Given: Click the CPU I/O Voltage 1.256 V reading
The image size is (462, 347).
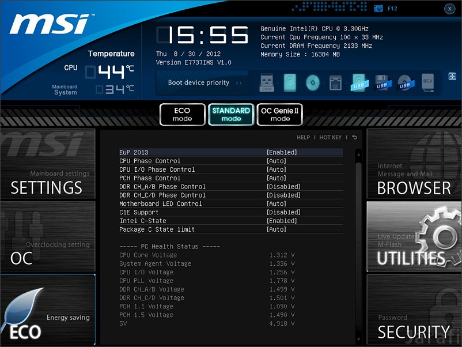Looking at the screenshot, I should [282, 272].
